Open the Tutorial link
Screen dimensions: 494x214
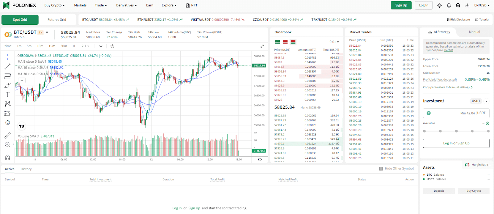(x=482, y=20)
